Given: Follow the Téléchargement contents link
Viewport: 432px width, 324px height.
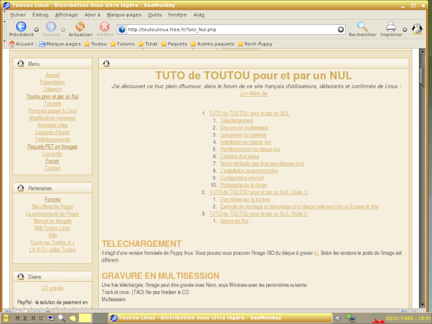Looking at the screenshot, I should (237, 120).
